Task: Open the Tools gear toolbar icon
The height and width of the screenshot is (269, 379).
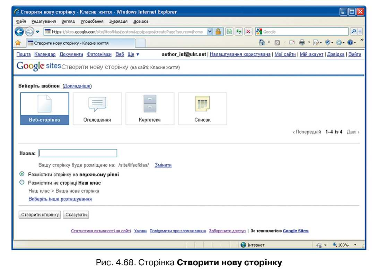Action: (x=340, y=43)
